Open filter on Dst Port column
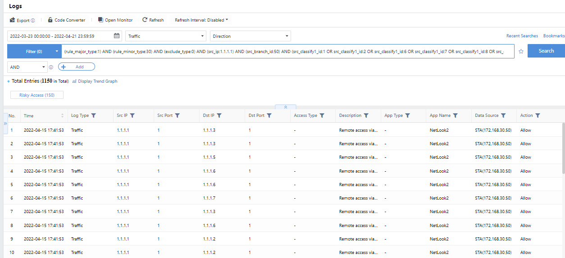 [269, 116]
